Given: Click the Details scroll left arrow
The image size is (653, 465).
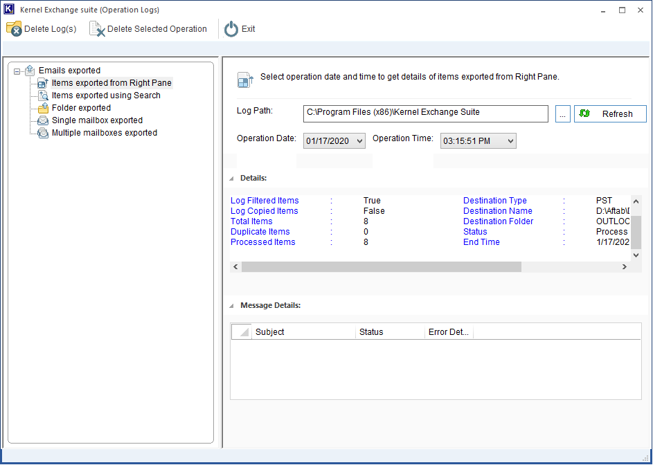Looking at the screenshot, I should 235,267.
